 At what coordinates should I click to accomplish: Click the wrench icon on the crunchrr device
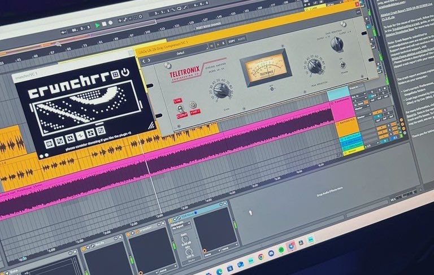click(137, 232)
